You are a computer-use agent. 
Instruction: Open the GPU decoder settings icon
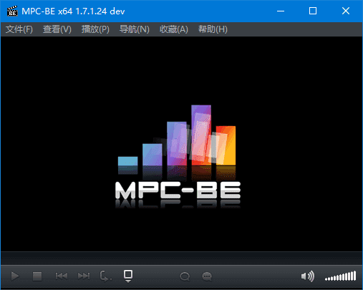pos(128,276)
